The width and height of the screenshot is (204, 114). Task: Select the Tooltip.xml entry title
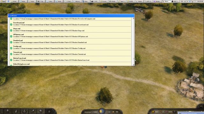pos(17,46)
